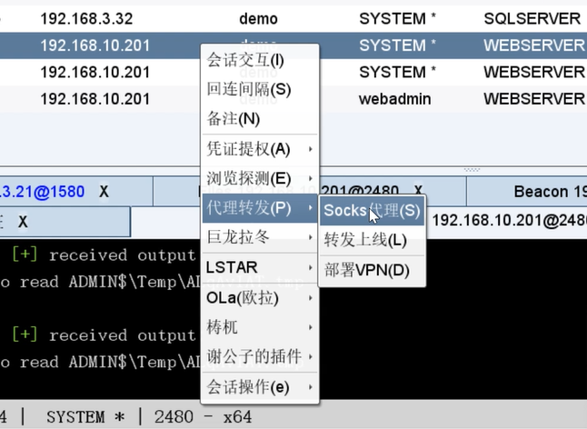The height and width of the screenshot is (429, 587).
Task: Choose Socks代理(S) from the submenu
Action: 373,210
